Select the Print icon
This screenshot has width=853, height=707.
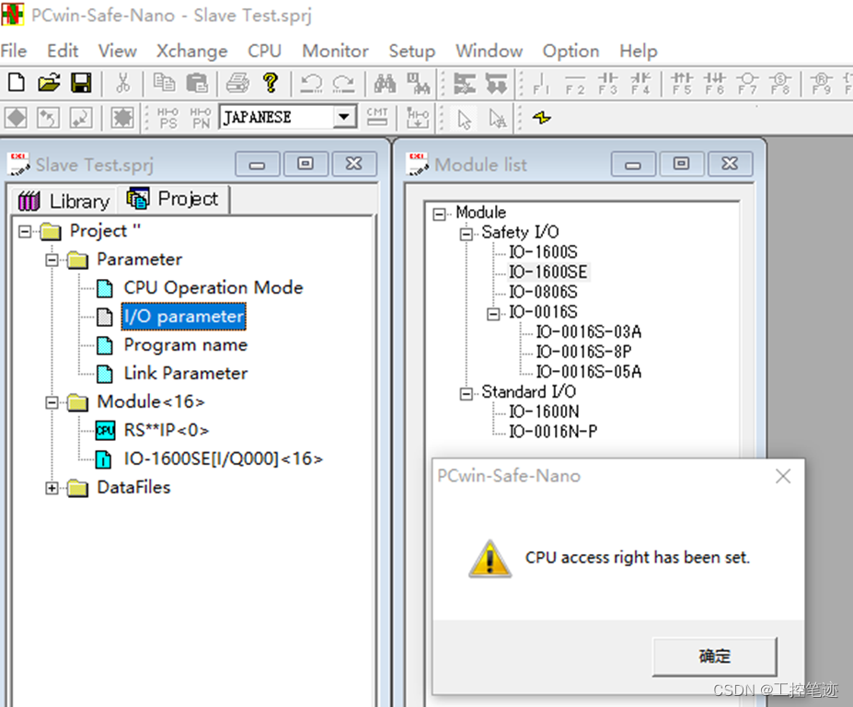(x=236, y=83)
